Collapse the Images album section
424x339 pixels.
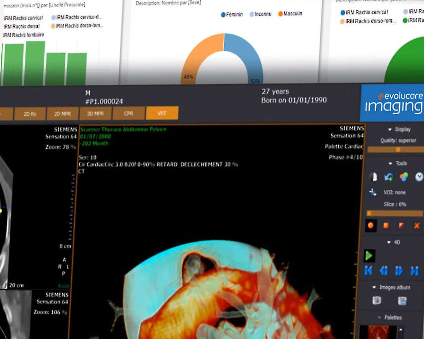click(x=374, y=287)
